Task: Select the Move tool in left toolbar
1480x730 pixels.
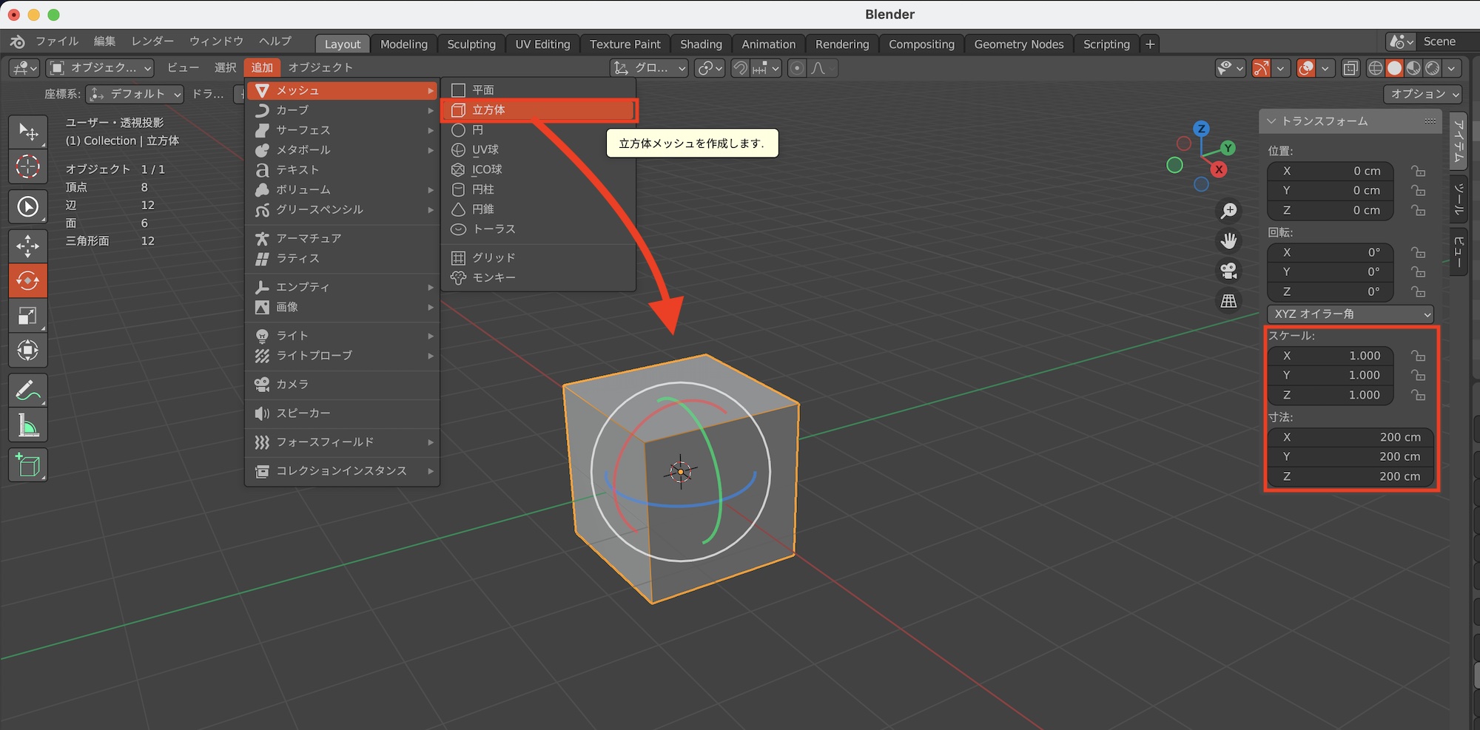Action: (27, 246)
